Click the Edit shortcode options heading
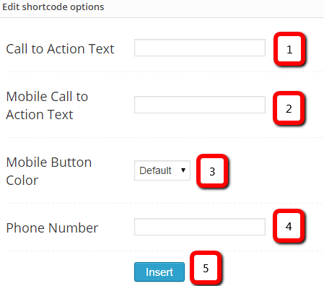Screen dimensions: 324x286 tap(53, 6)
